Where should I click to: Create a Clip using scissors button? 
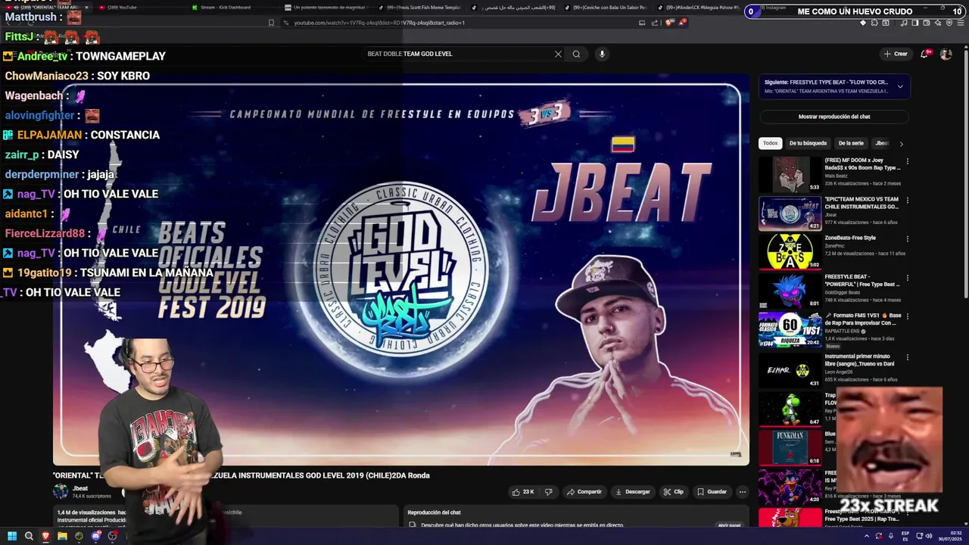pos(673,492)
